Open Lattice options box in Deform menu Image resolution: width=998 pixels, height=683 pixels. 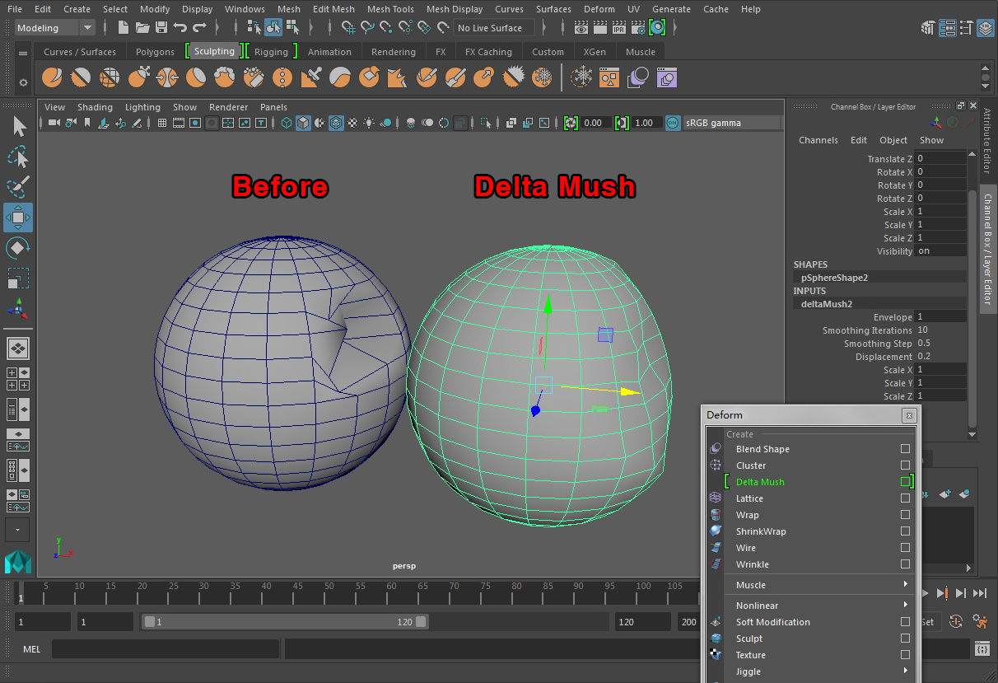(x=905, y=498)
